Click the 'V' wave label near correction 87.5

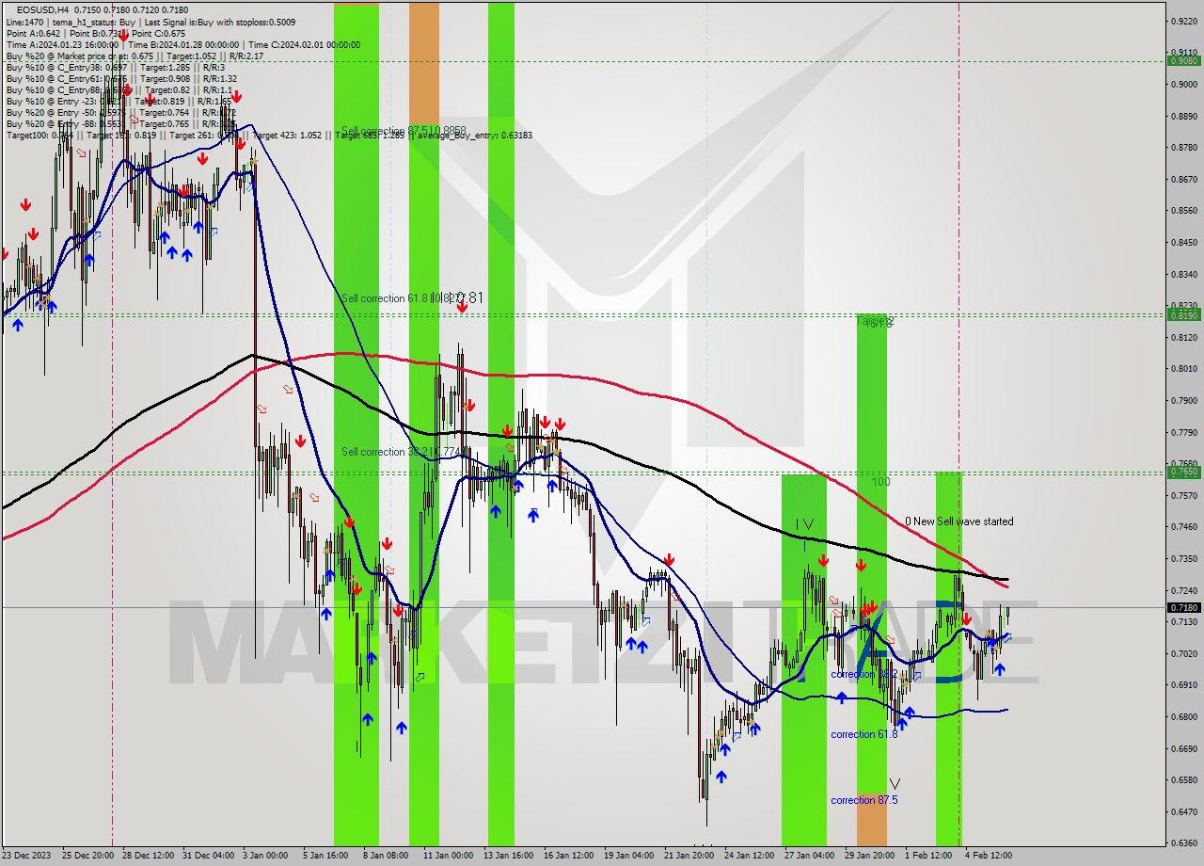pos(895,784)
